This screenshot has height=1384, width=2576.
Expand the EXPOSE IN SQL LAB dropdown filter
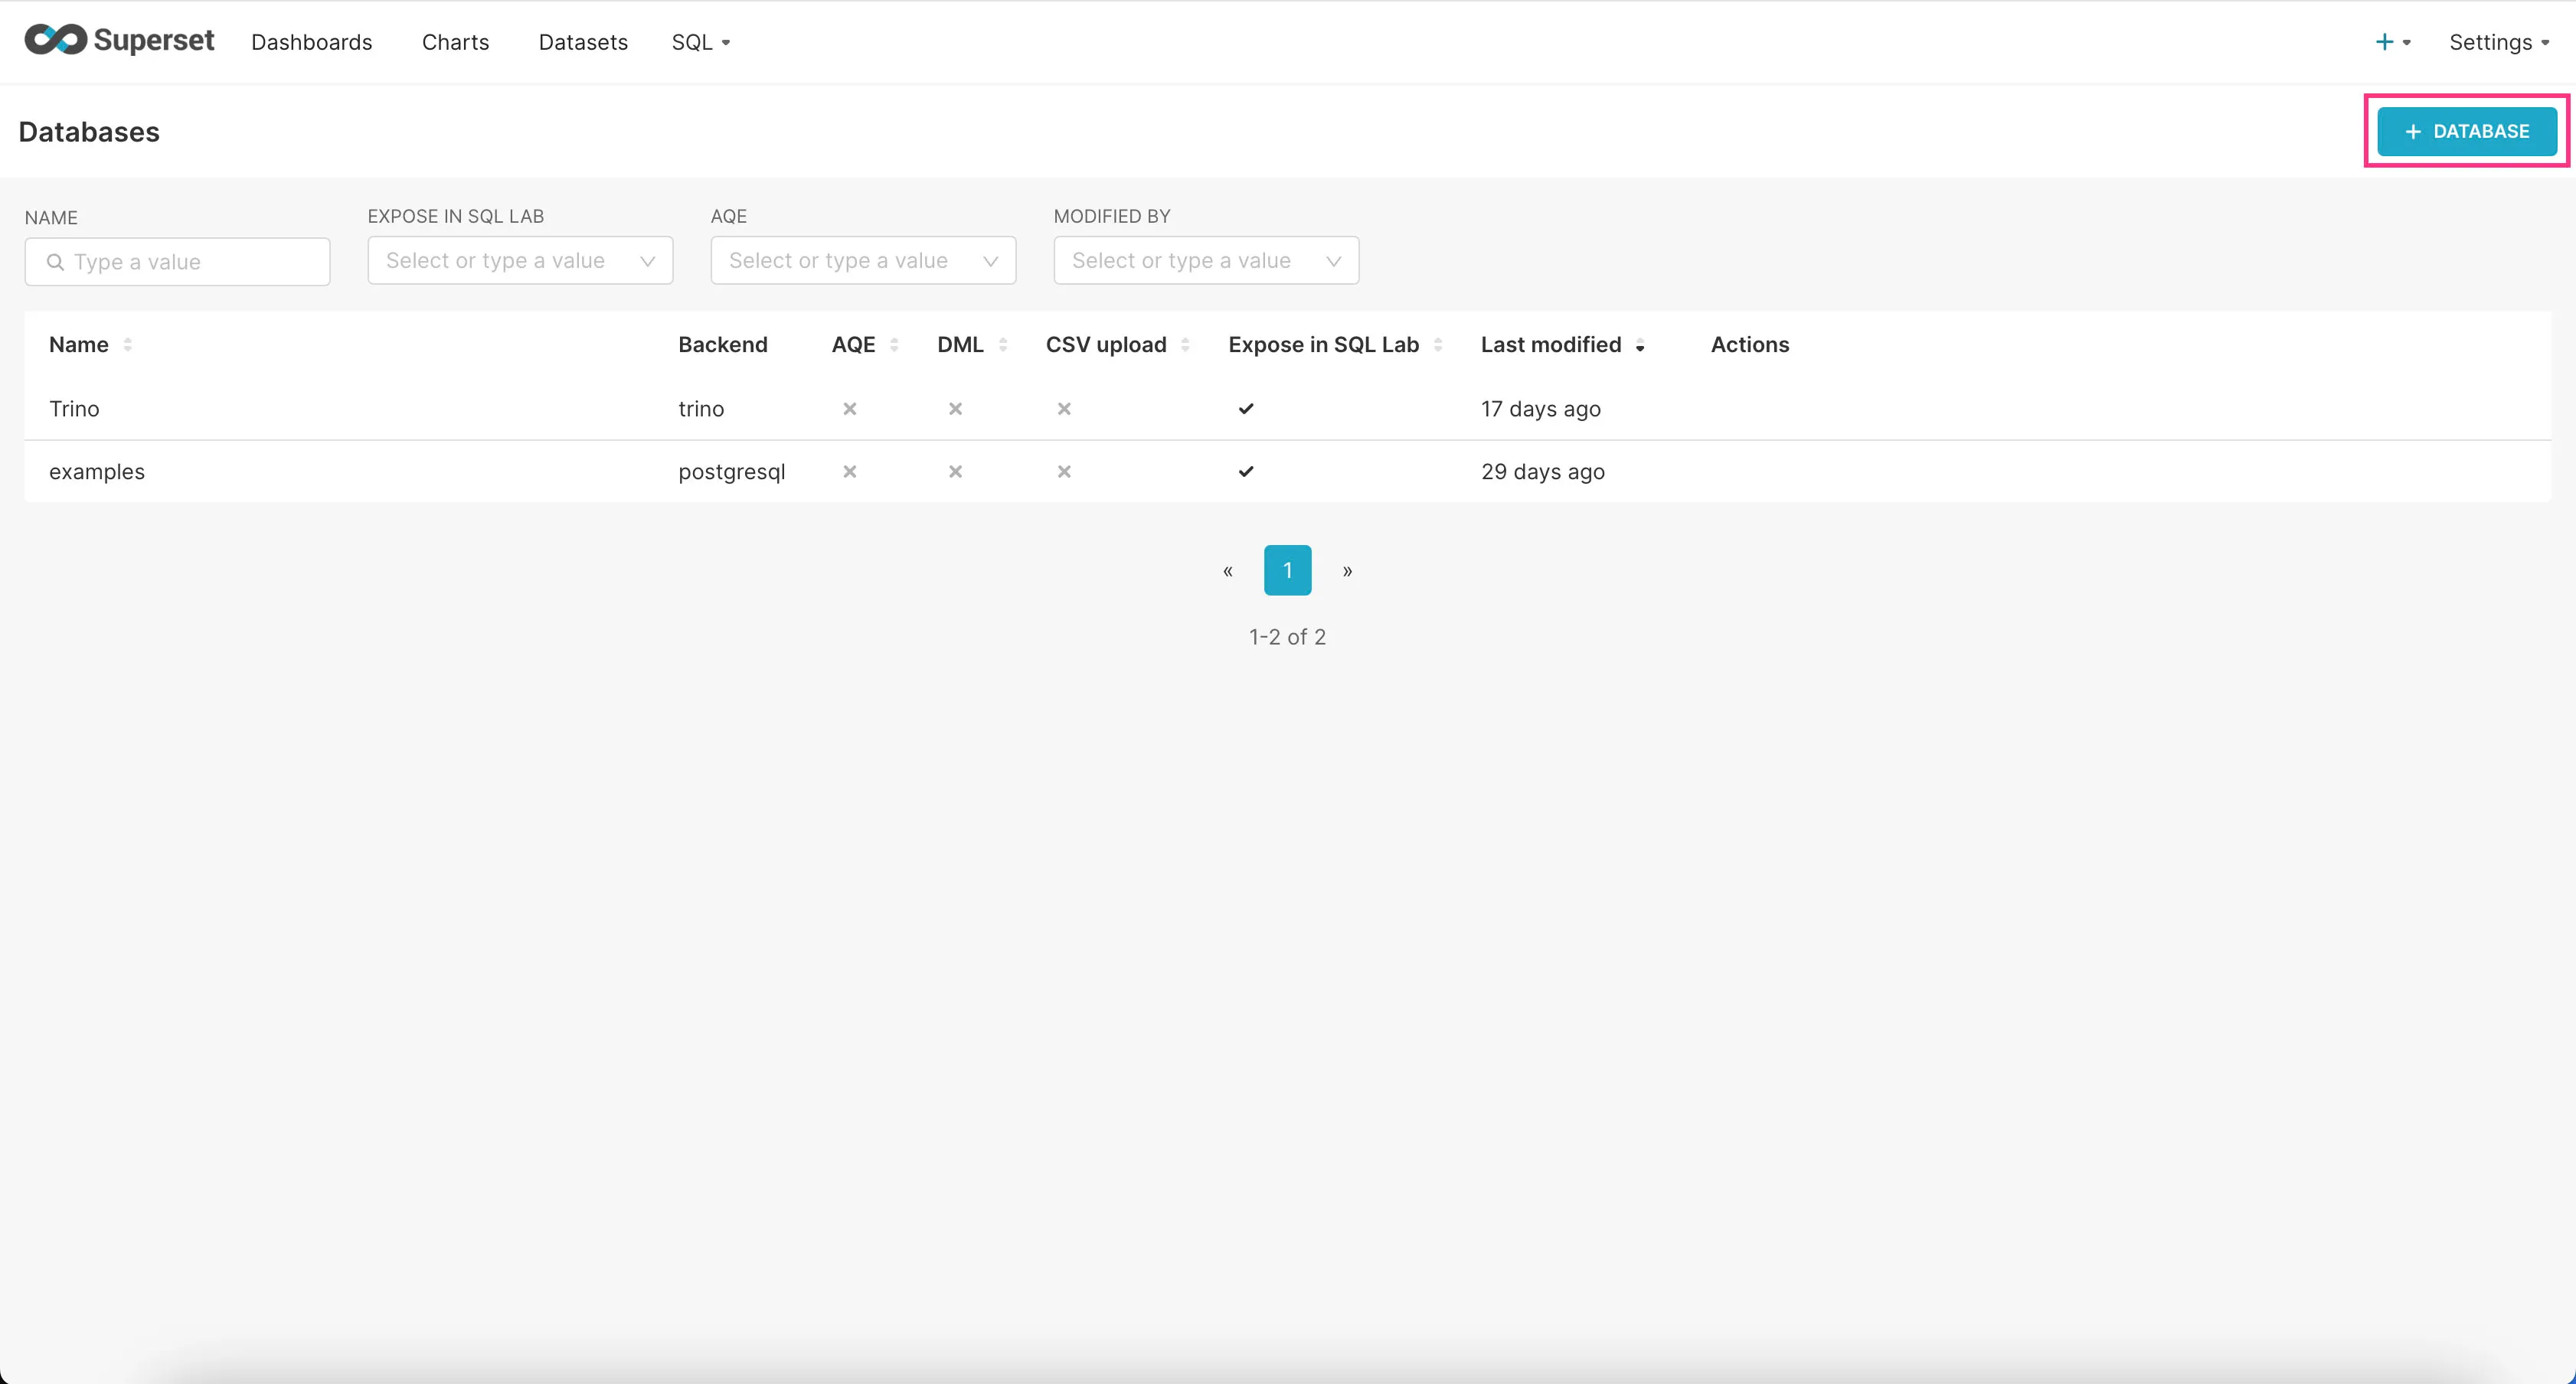click(520, 261)
